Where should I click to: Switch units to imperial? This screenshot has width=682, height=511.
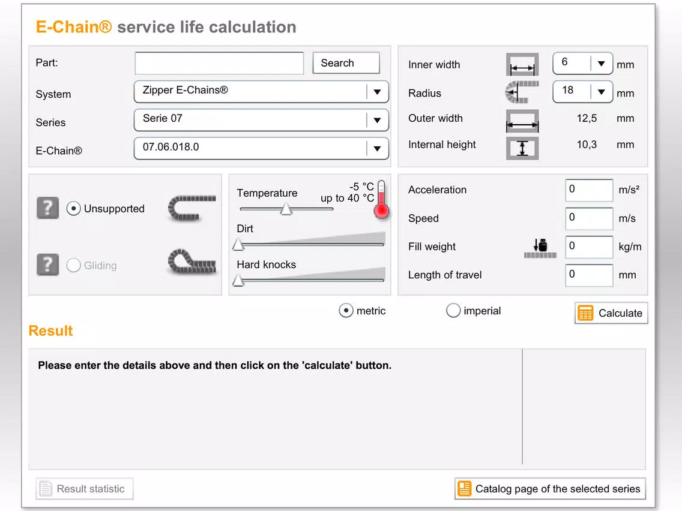[x=453, y=311]
